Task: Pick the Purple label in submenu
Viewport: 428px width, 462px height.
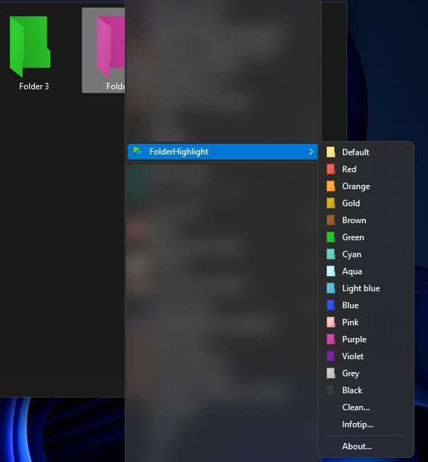Action: click(x=354, y=339)
